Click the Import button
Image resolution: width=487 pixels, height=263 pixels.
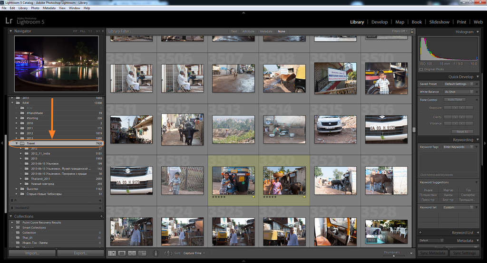[32, 253]
